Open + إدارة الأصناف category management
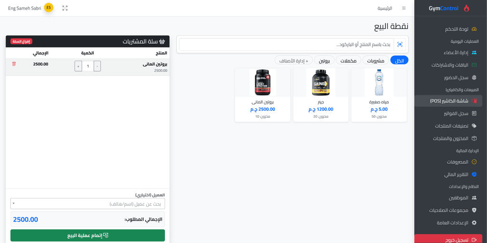 [x=293, y=60]
